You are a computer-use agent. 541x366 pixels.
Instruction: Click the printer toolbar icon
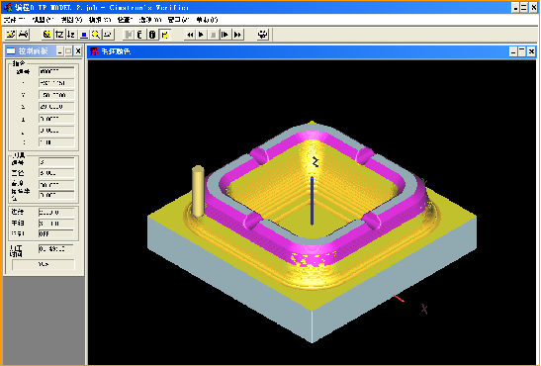pos(23,35)
